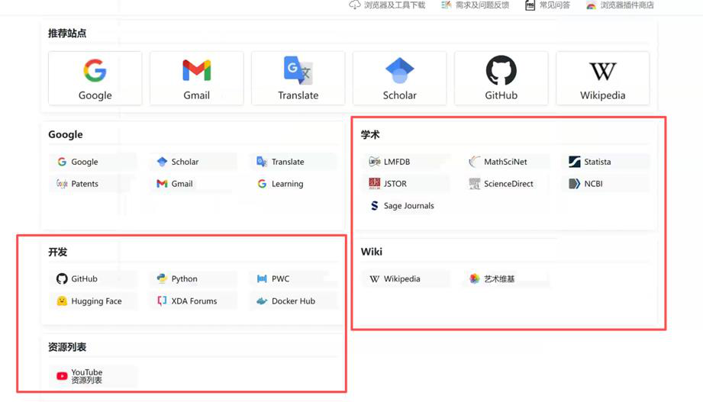This screenshot has height=402, width=703.
Task: Open the large Wikipedia tile
Action: (x=602, y=79)
